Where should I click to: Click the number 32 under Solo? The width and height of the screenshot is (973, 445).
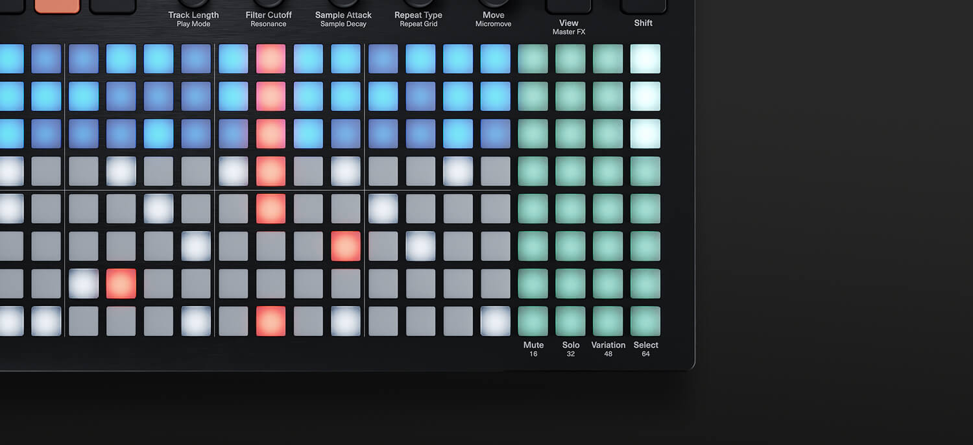click(571, 354)
